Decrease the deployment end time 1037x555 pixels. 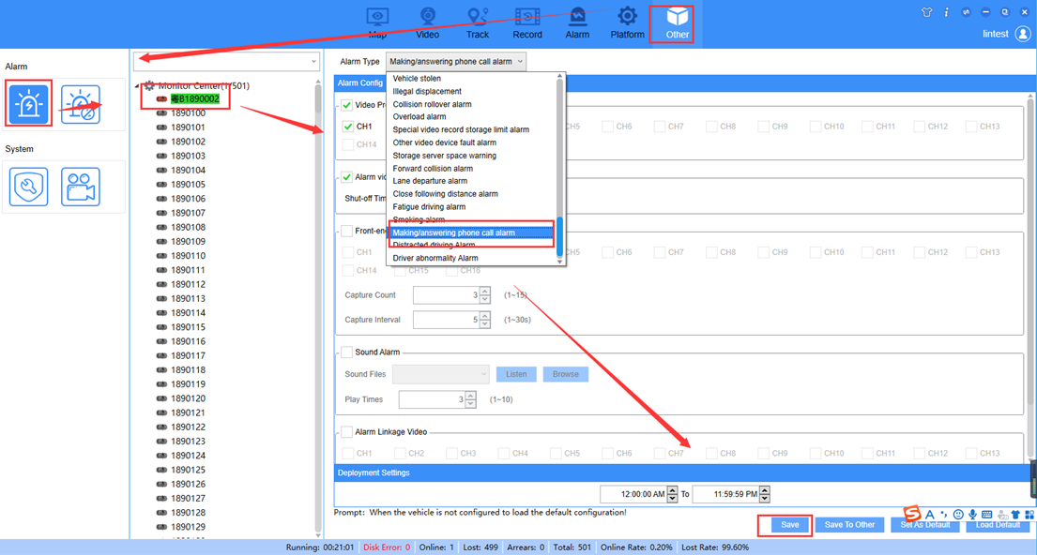pyautogui.click(x=765, y=498)
